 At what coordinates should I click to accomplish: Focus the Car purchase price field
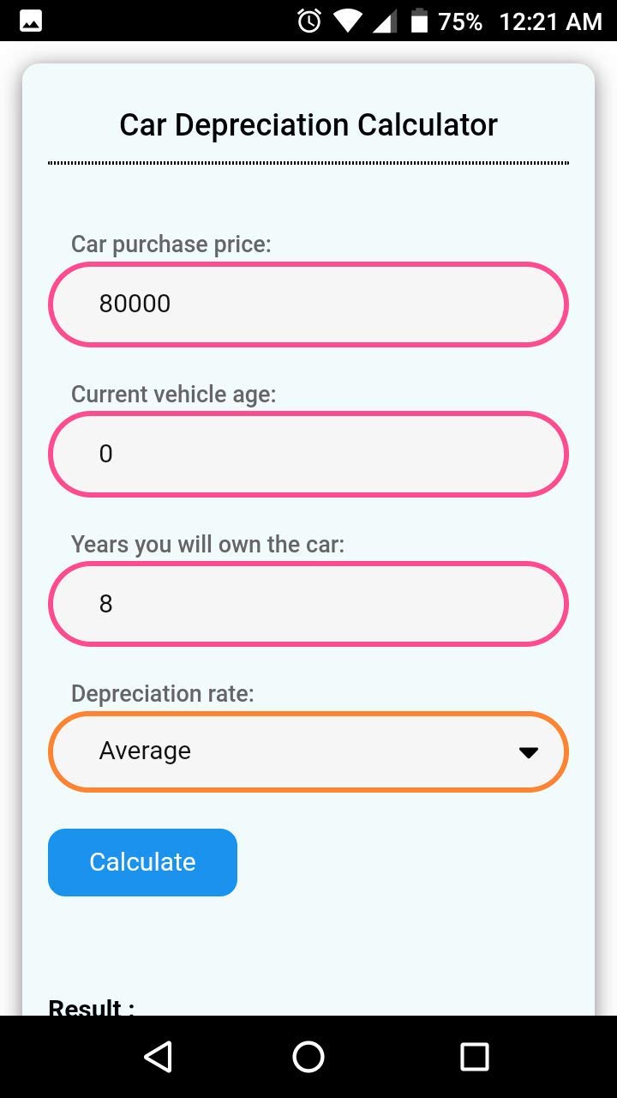(x=308, y=305)
